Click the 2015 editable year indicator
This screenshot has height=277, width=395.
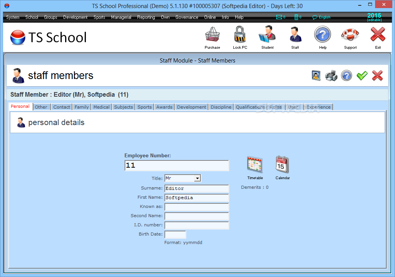coord(374,17)
